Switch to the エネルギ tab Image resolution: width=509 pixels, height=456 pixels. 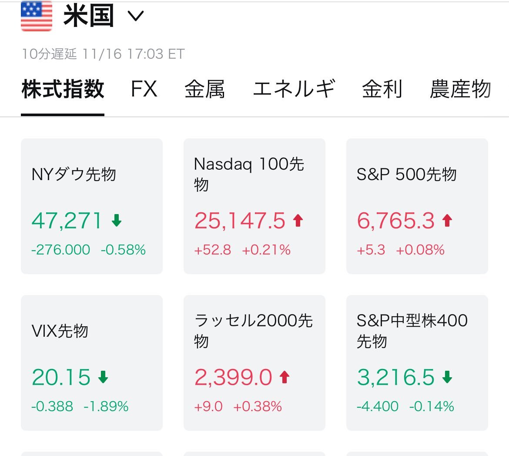tap(294, 89)
